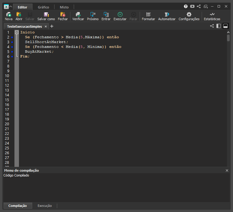This screenshot has width=233, height=212.
Task: Create a new strategy with Nova
Action: point(8,16)
